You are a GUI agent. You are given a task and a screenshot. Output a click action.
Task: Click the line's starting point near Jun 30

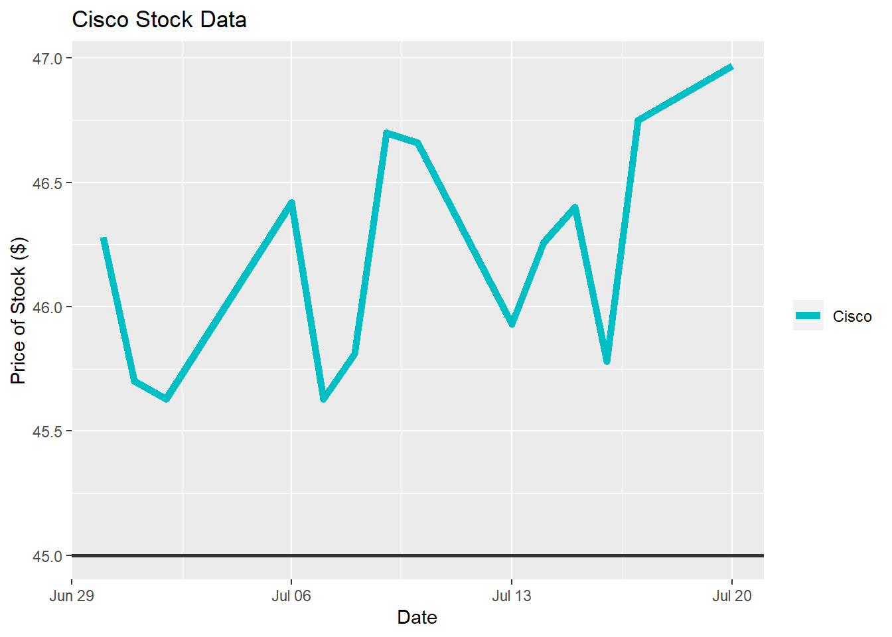104,239
